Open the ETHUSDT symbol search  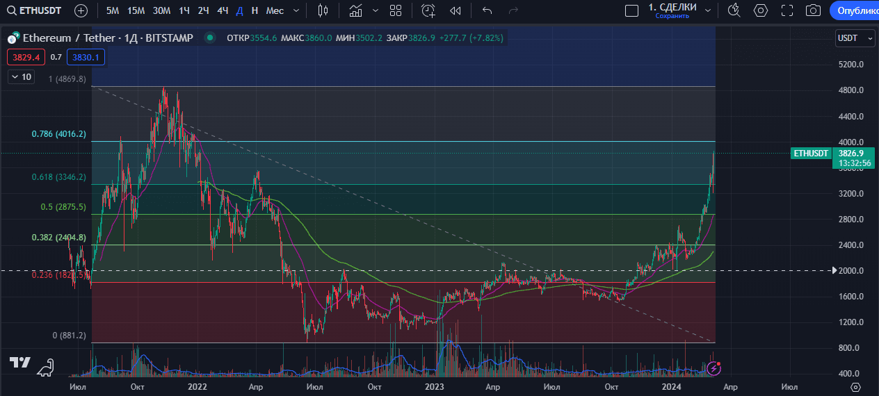point(33,10)
